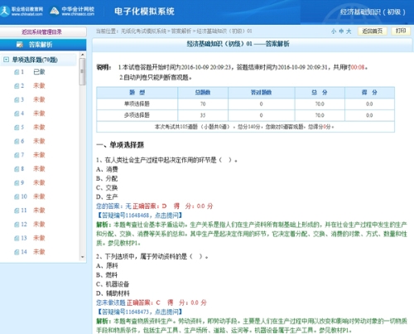Click the question 4 page icon in sidebar
This screenshot has width=414, height=334.
click(17, 114)
